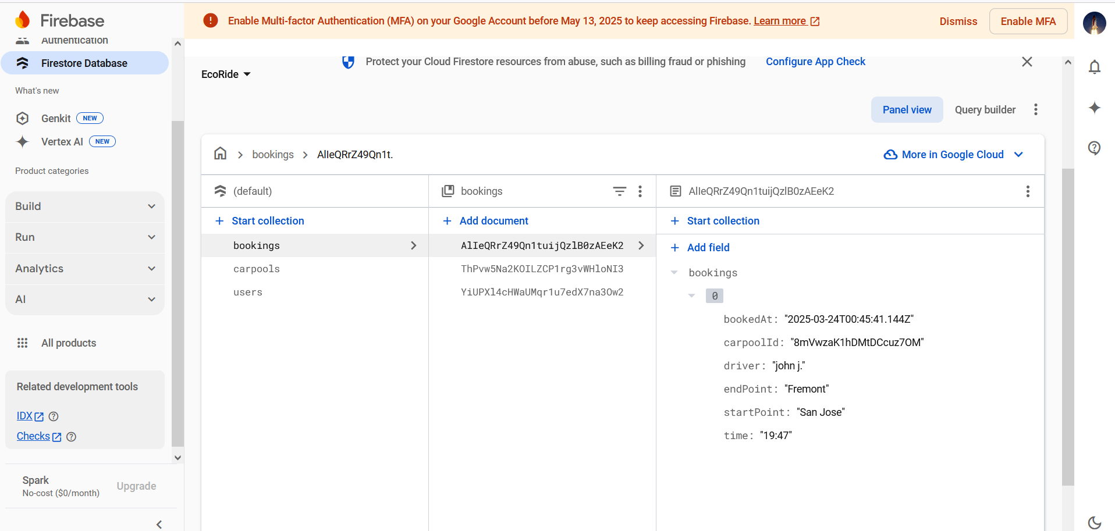The width and height of the screenshot is (1115, 531).
Task: Open the Checks development tool link
Action: tap(39, 437)
